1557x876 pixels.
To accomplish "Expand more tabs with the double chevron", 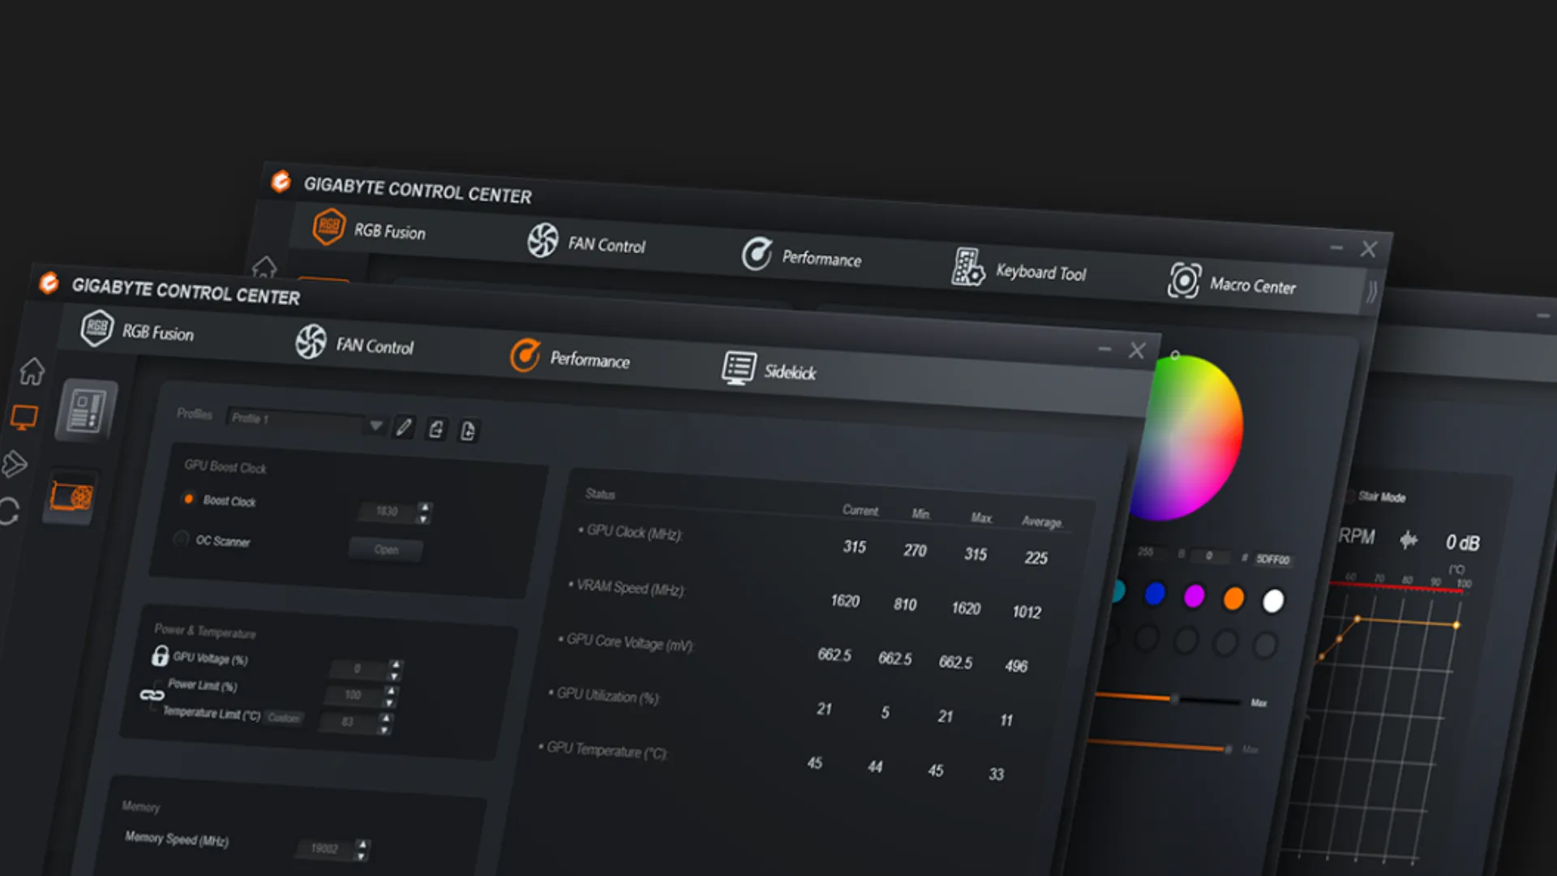I will tap(1371, 291).
